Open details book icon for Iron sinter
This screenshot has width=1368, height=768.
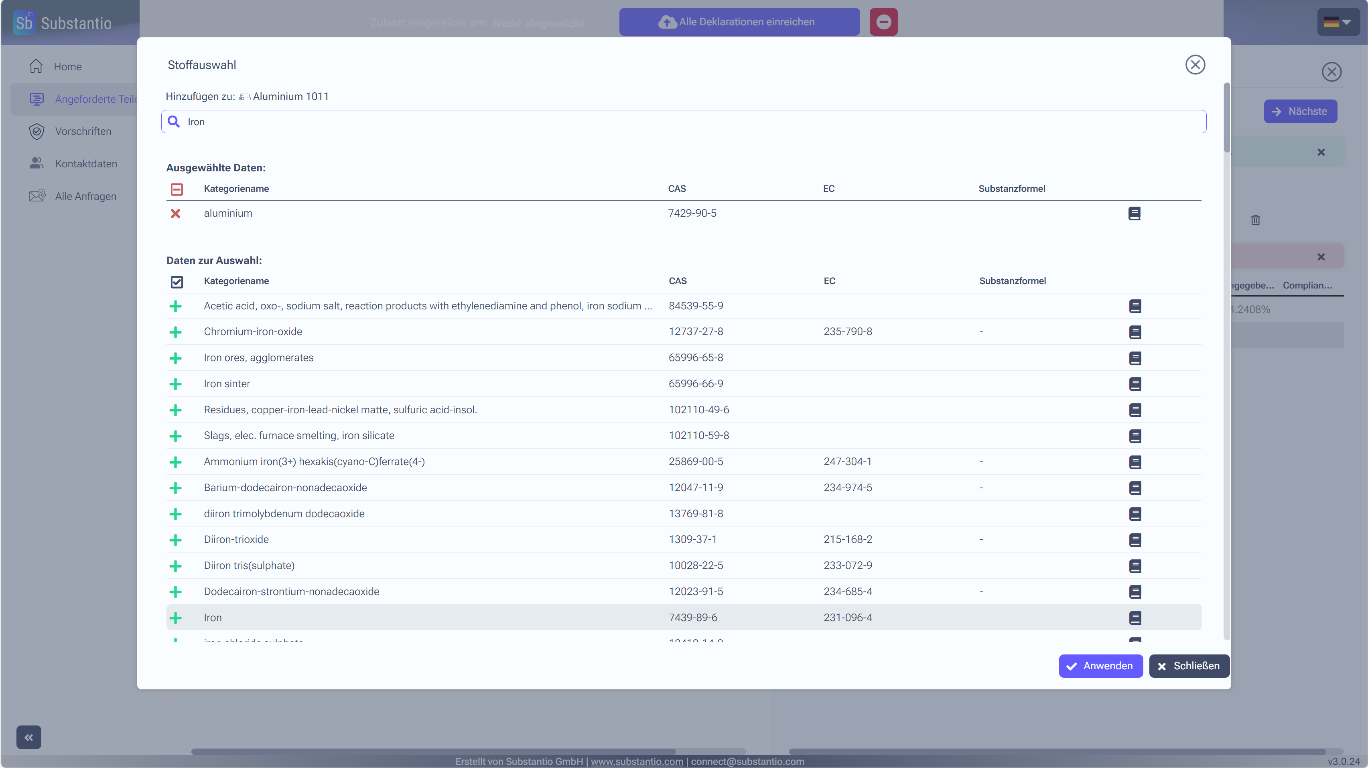pos(1135,384)
